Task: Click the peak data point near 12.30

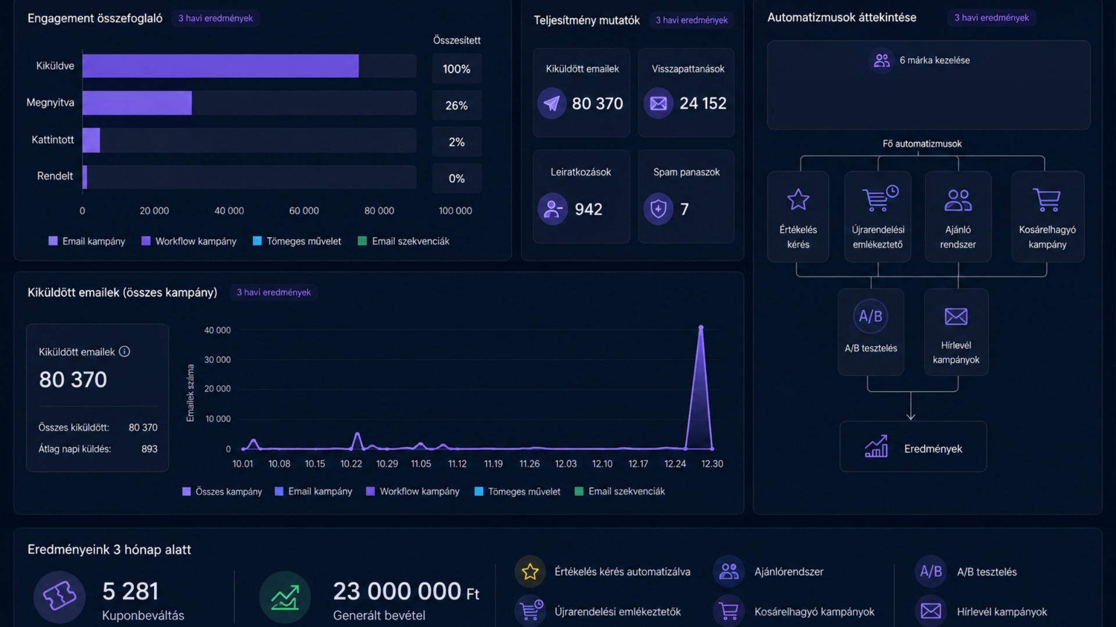Action: pyautogui.click(x=701, y=327)
